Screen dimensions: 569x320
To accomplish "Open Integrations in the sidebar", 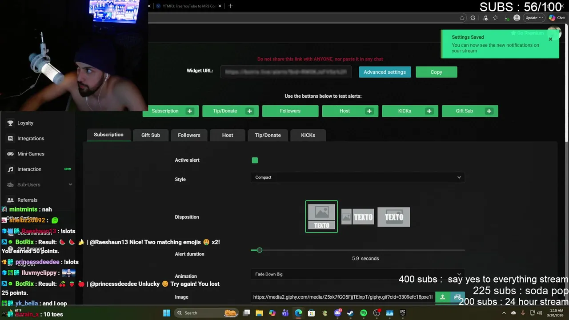I will click(x=31, y=138).
